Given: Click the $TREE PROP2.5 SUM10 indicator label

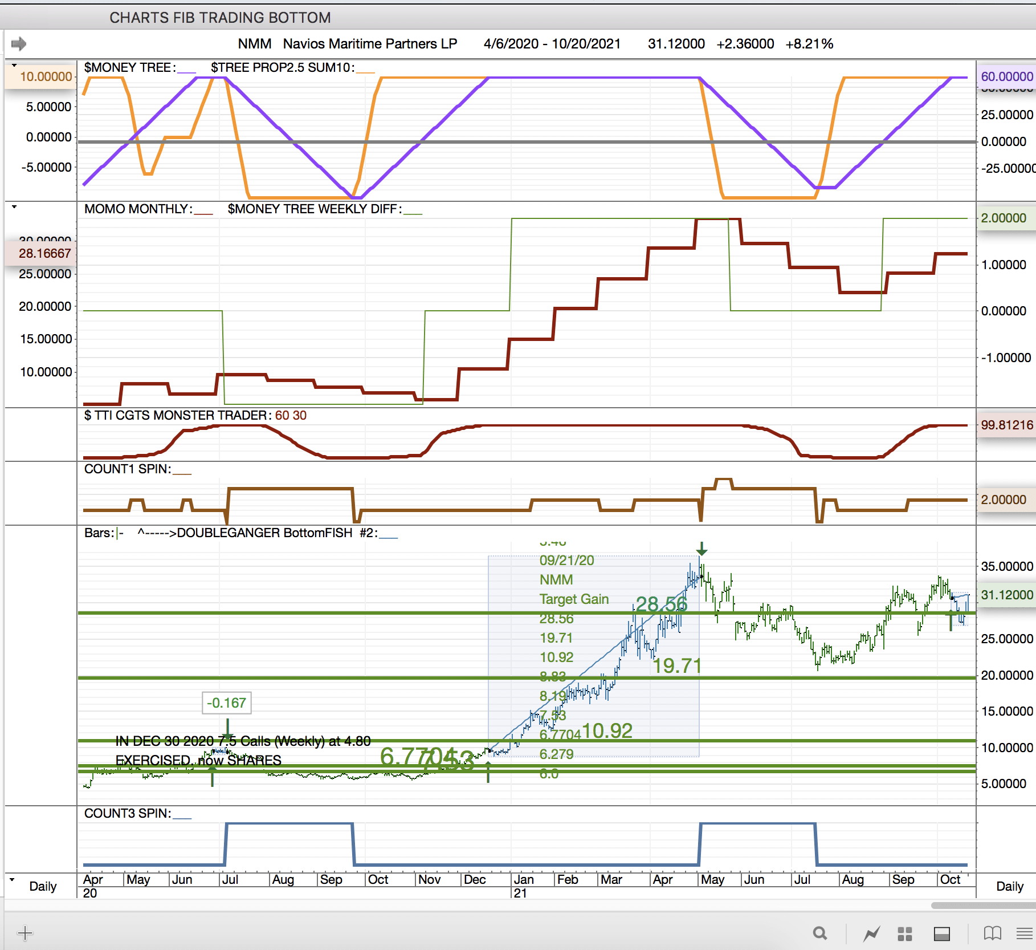Looking at the screenshot, I should point(282,68).
